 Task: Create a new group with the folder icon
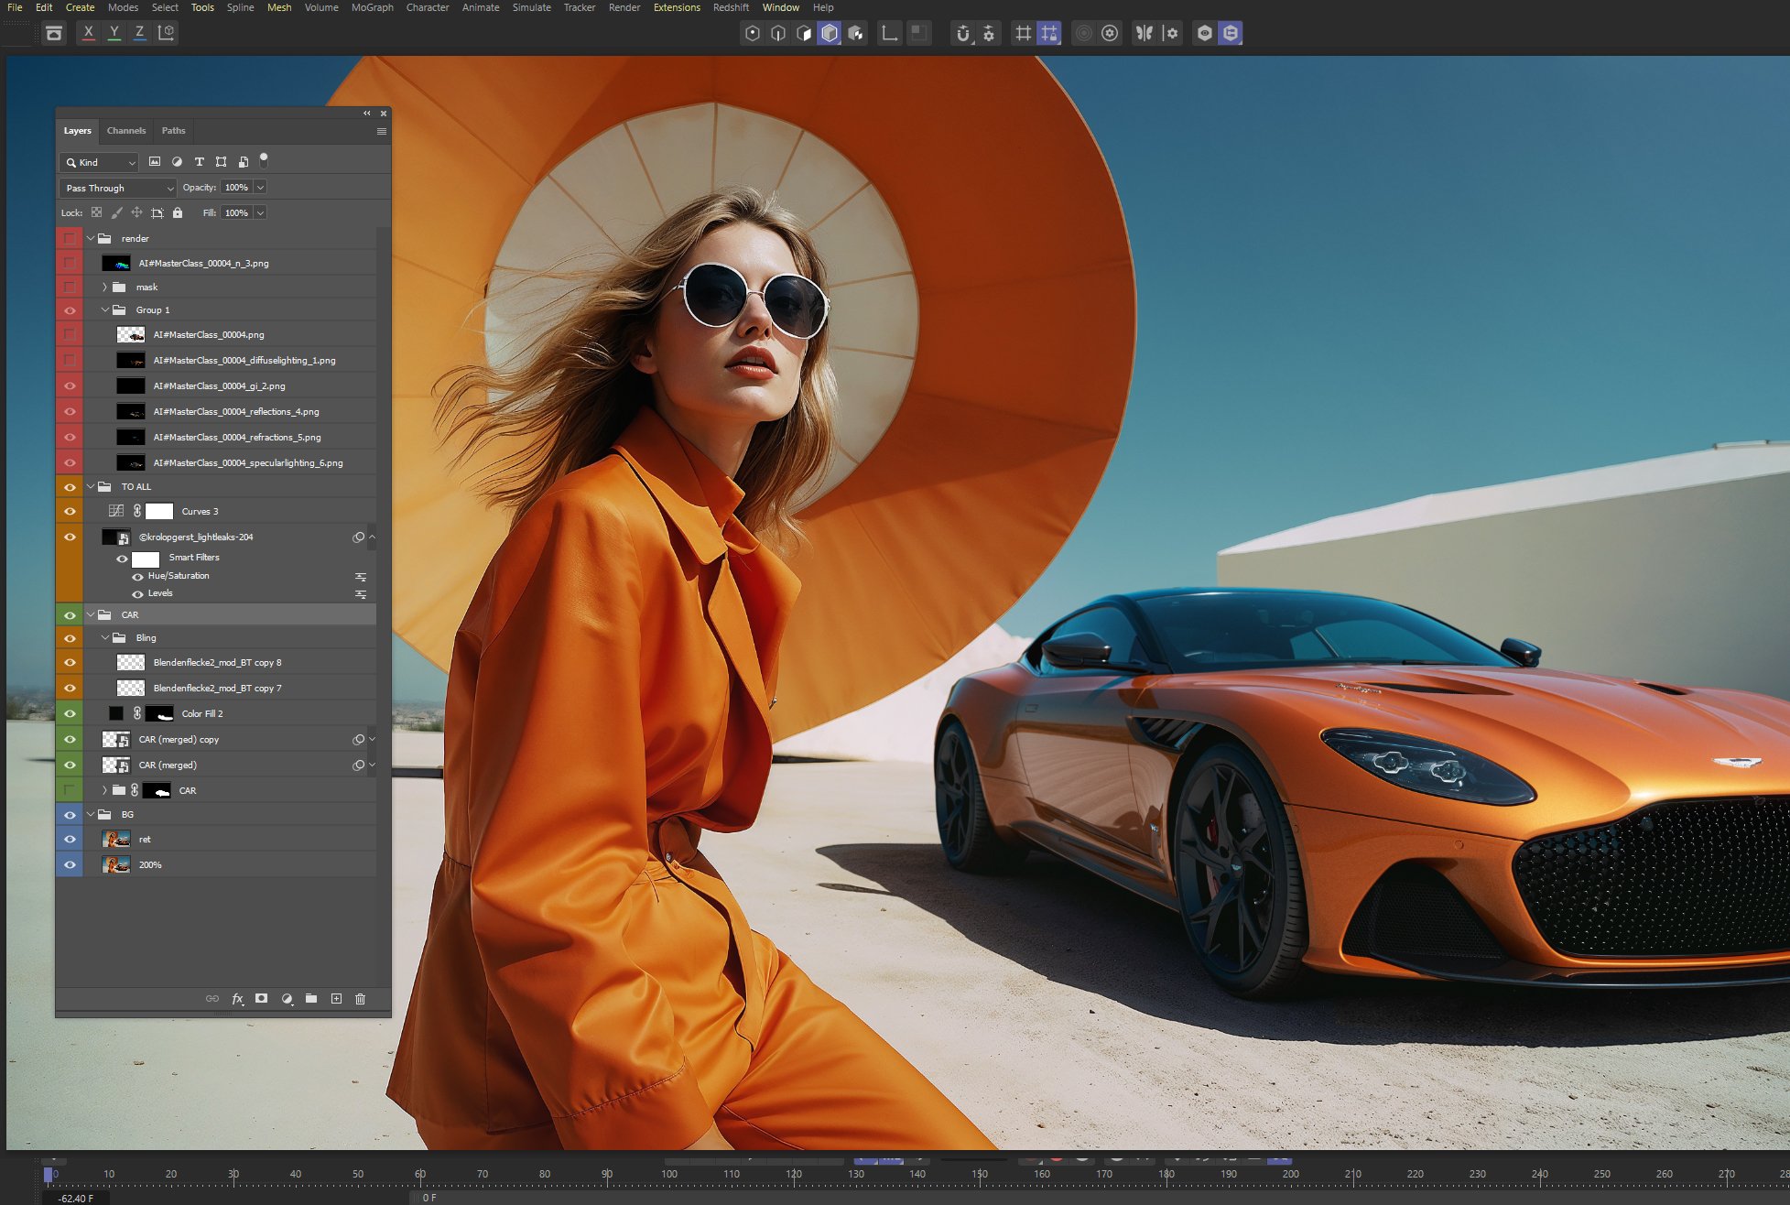pyautogui.click(x=311, y=999)
